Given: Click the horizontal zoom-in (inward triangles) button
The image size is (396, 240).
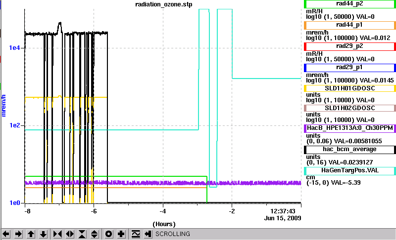Looking at the screenshot, I should pyautogui.click(x=57, y=234).
